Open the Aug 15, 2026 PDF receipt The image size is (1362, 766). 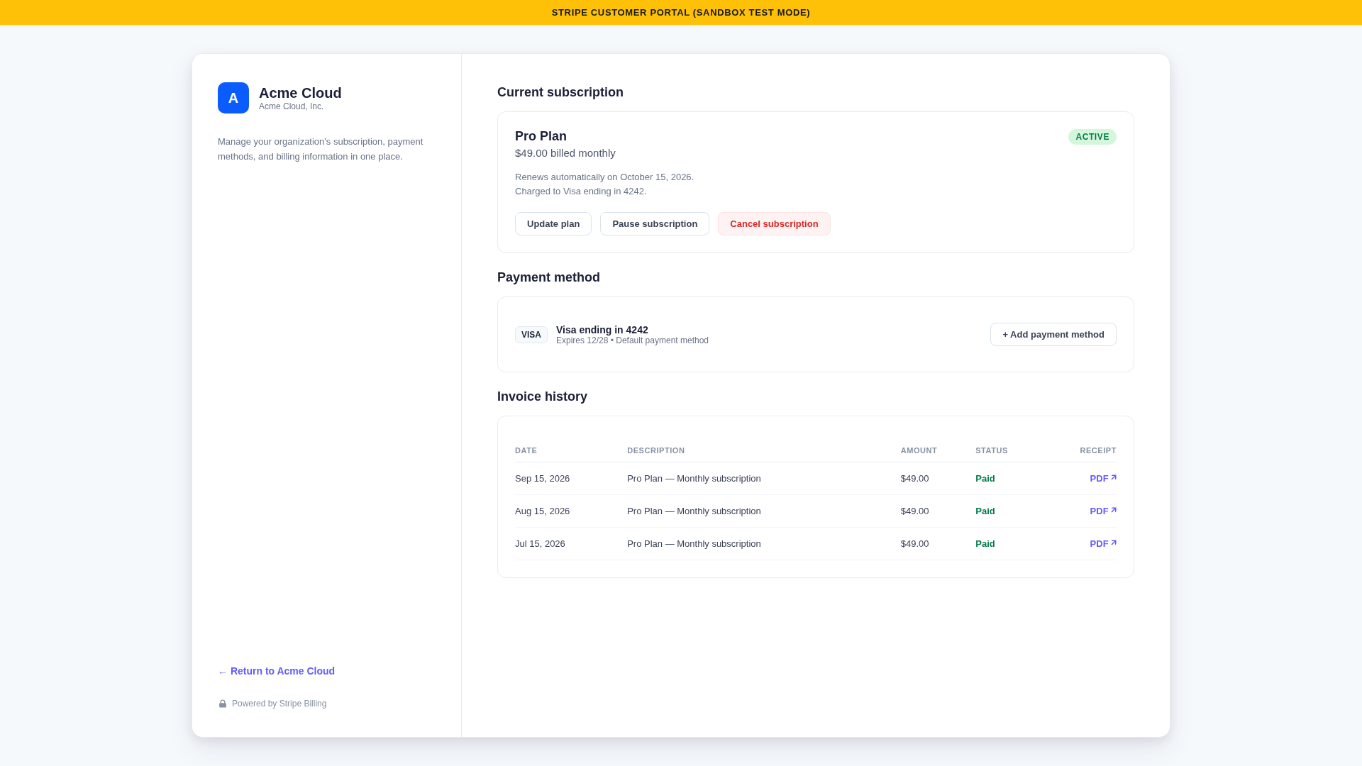tap(1103, 511)
